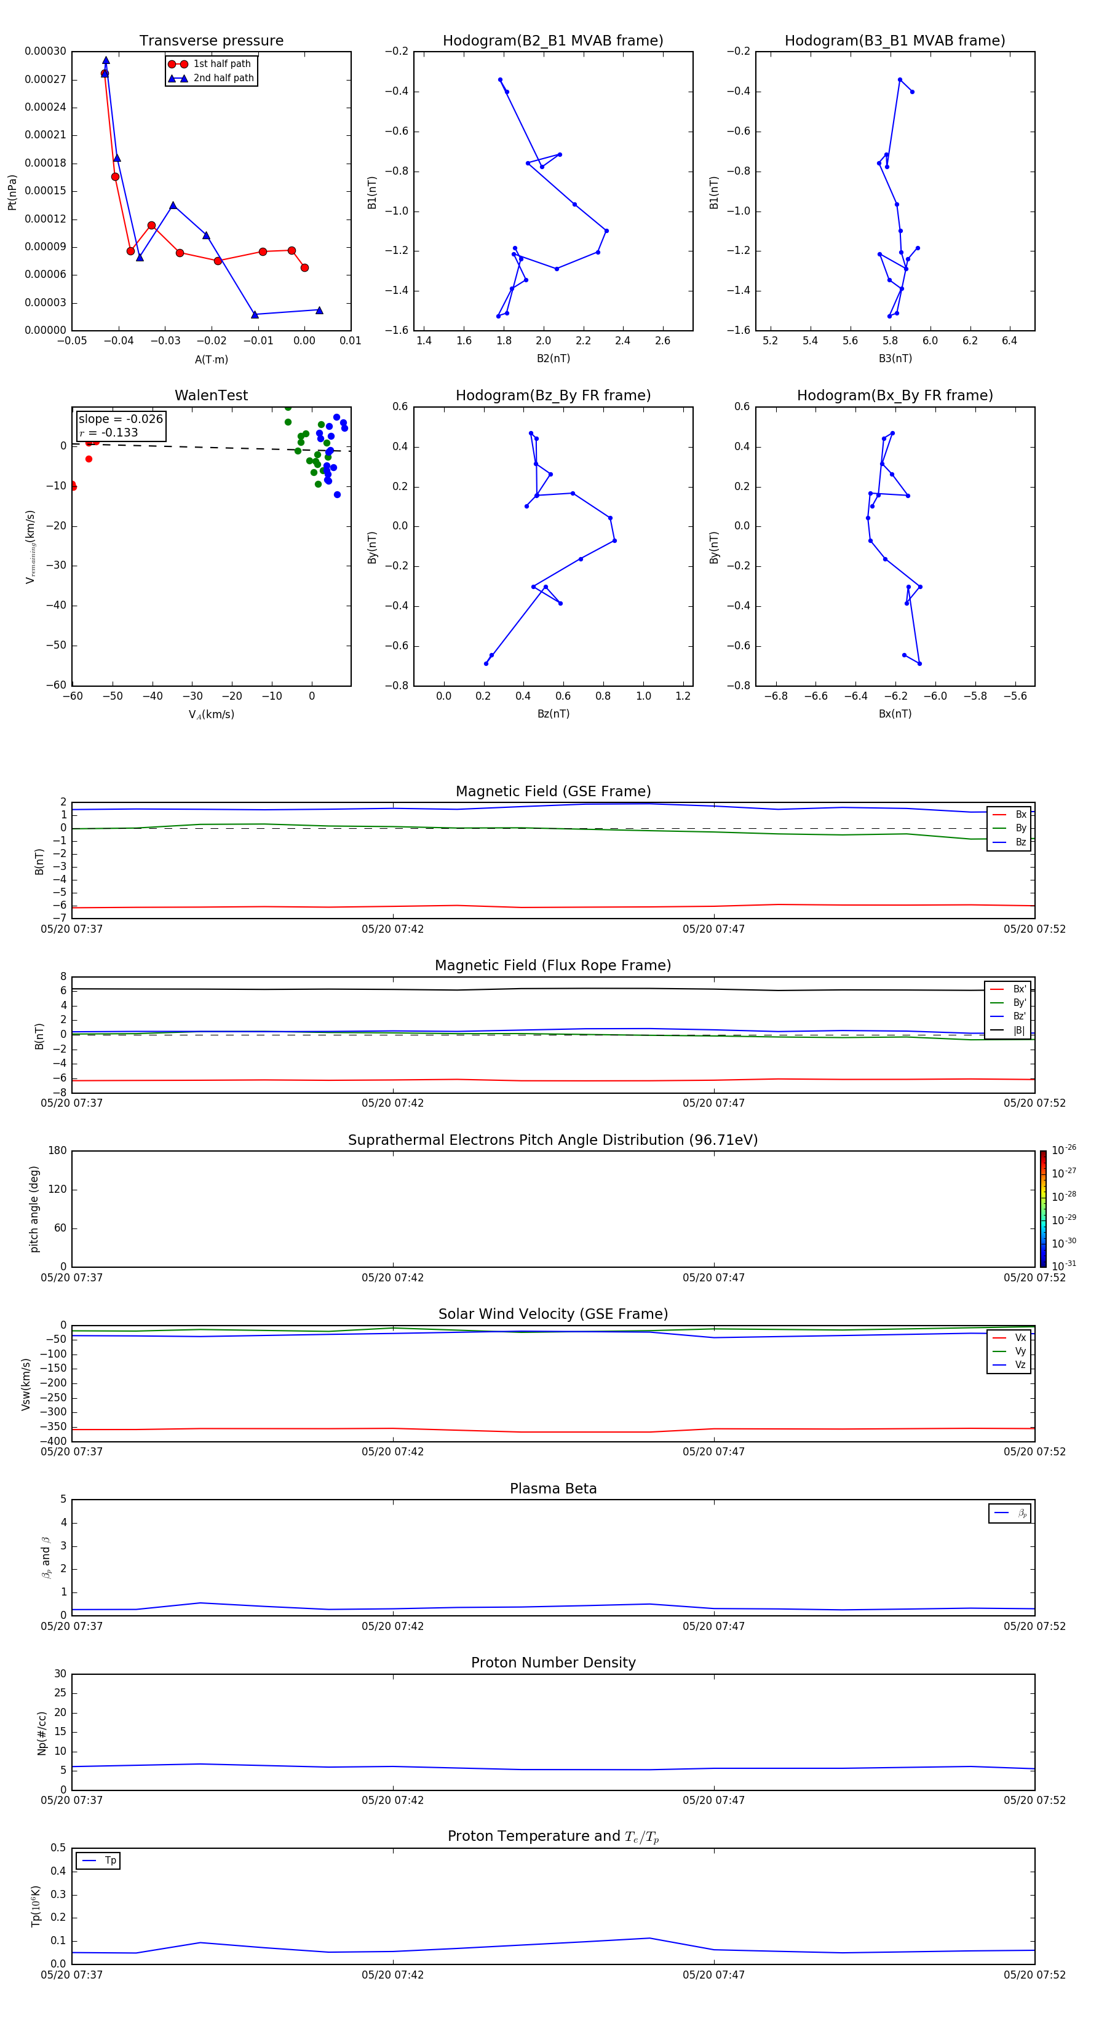Click the 'B3(nT)' x-axis label
1107x2029 pixels.
895,358
